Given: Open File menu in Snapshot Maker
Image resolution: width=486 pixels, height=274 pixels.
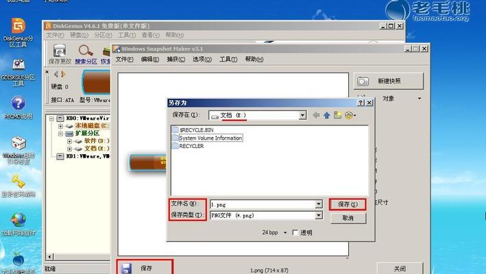Looking at the screenshot, I should (124, 59).
